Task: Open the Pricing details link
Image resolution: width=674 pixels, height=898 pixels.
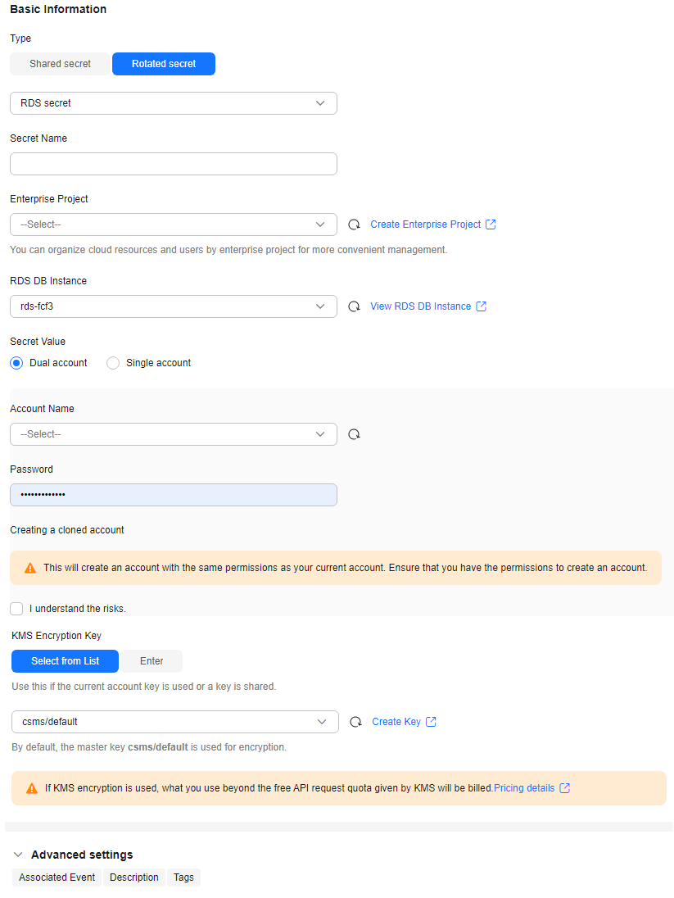Action: 524,788
